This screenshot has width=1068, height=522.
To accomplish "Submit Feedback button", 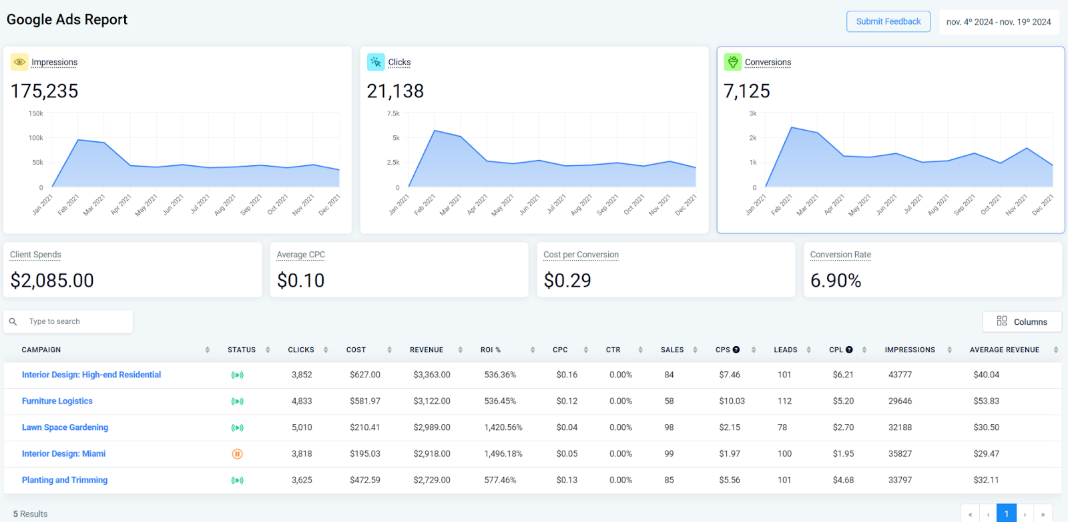I will pos(888,21).
